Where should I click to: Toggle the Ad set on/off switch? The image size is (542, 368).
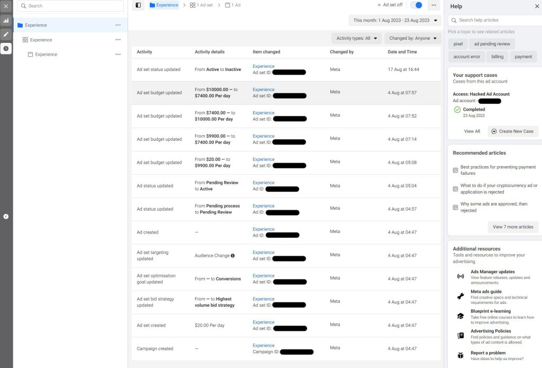tap(416, 5)
